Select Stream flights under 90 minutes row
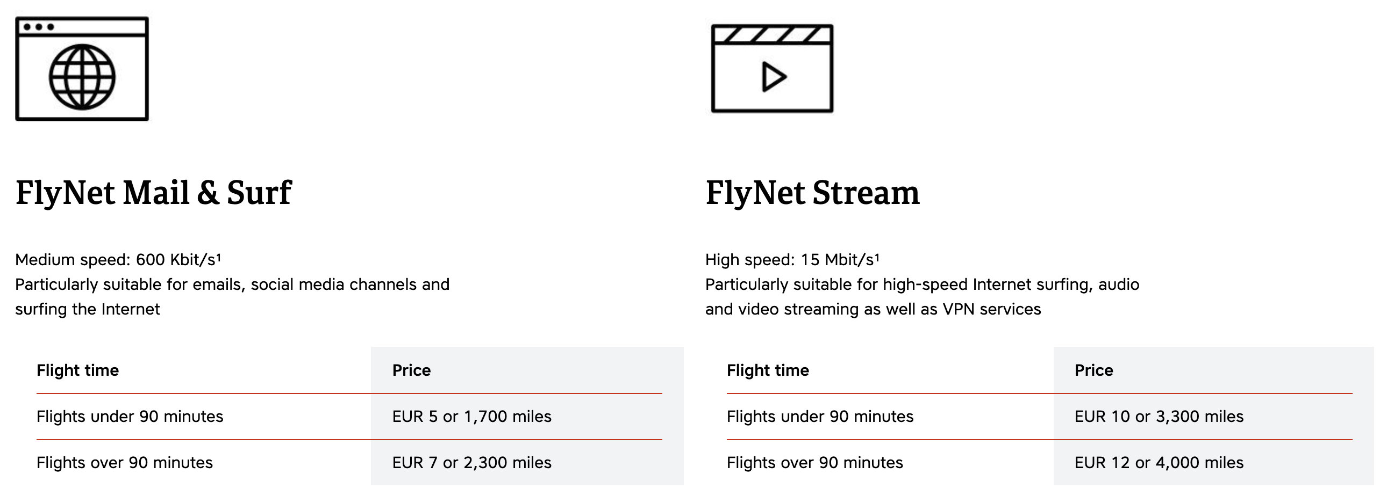The width and height of the screenshot is (1387, 496). point(820,417)
